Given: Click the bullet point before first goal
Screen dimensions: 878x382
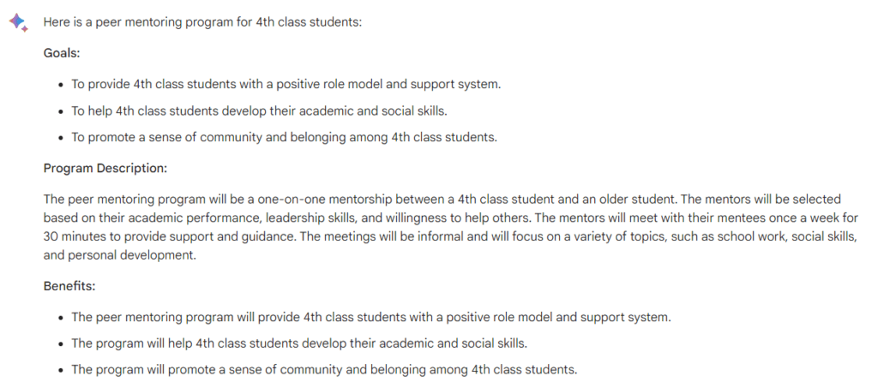Looking at the screenshot, I should (x=60, y=86).
